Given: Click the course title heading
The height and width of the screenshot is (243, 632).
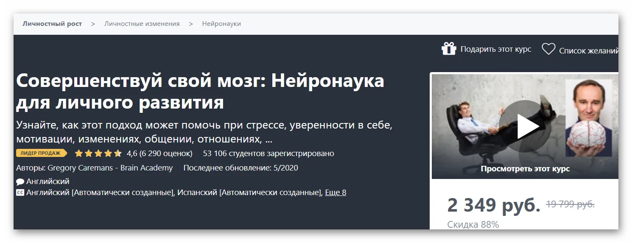Looking at the screenshot, I should (200, 91).
